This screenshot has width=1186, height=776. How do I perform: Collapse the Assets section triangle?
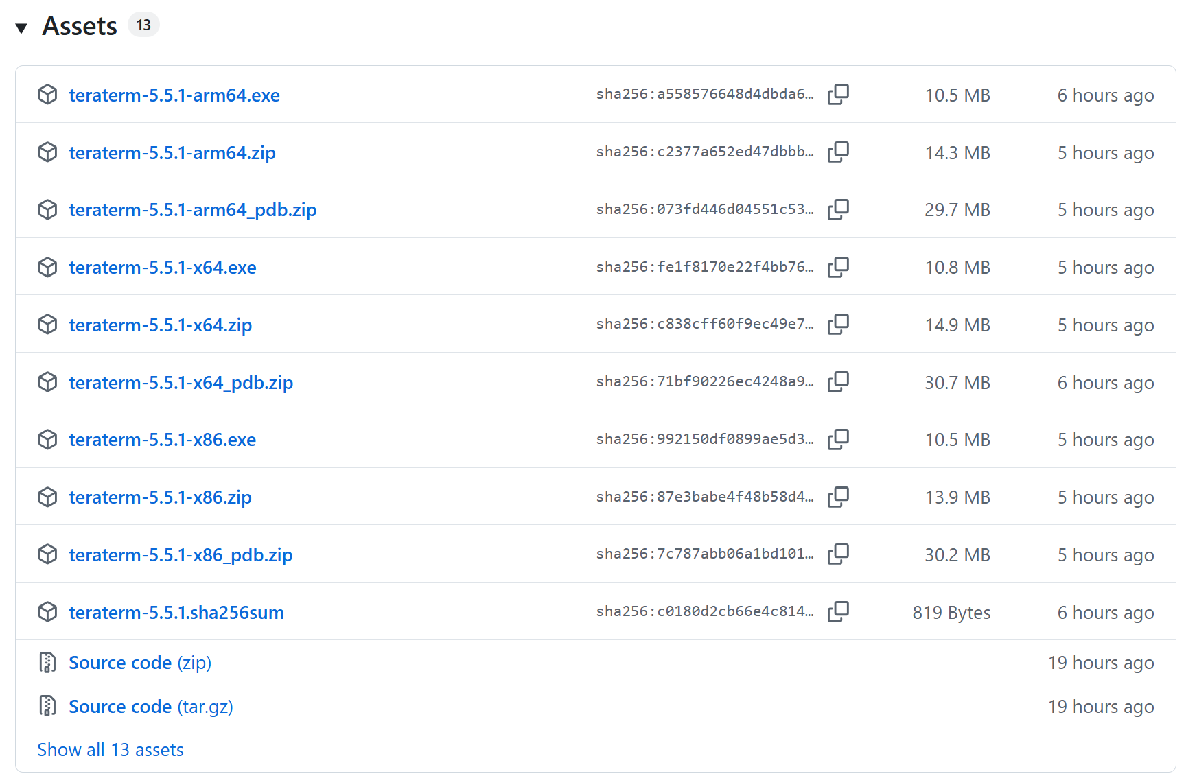(21, 28)
